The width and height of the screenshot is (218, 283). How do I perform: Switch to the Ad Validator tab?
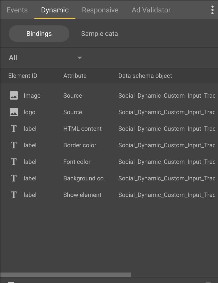click(x=151, y=10)
